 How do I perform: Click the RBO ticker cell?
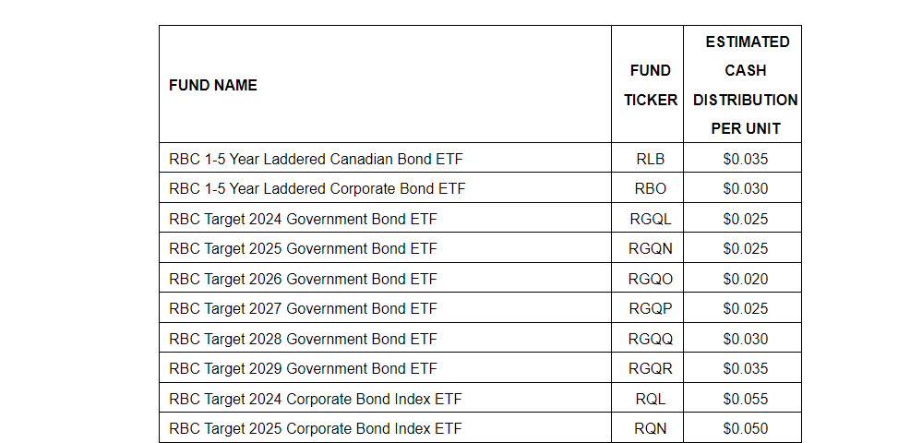click(650, 188)
